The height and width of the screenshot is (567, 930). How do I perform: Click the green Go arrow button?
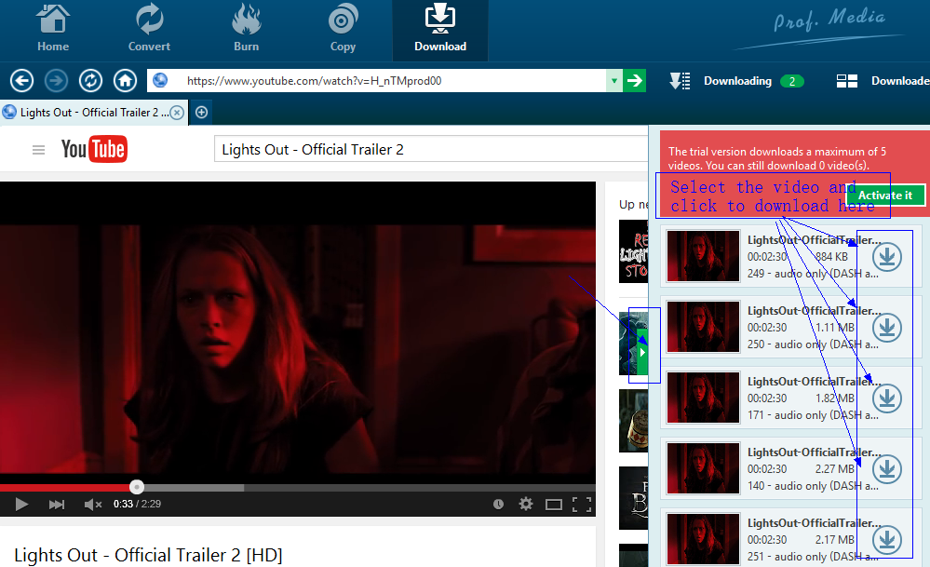click(x=634, y=81)
